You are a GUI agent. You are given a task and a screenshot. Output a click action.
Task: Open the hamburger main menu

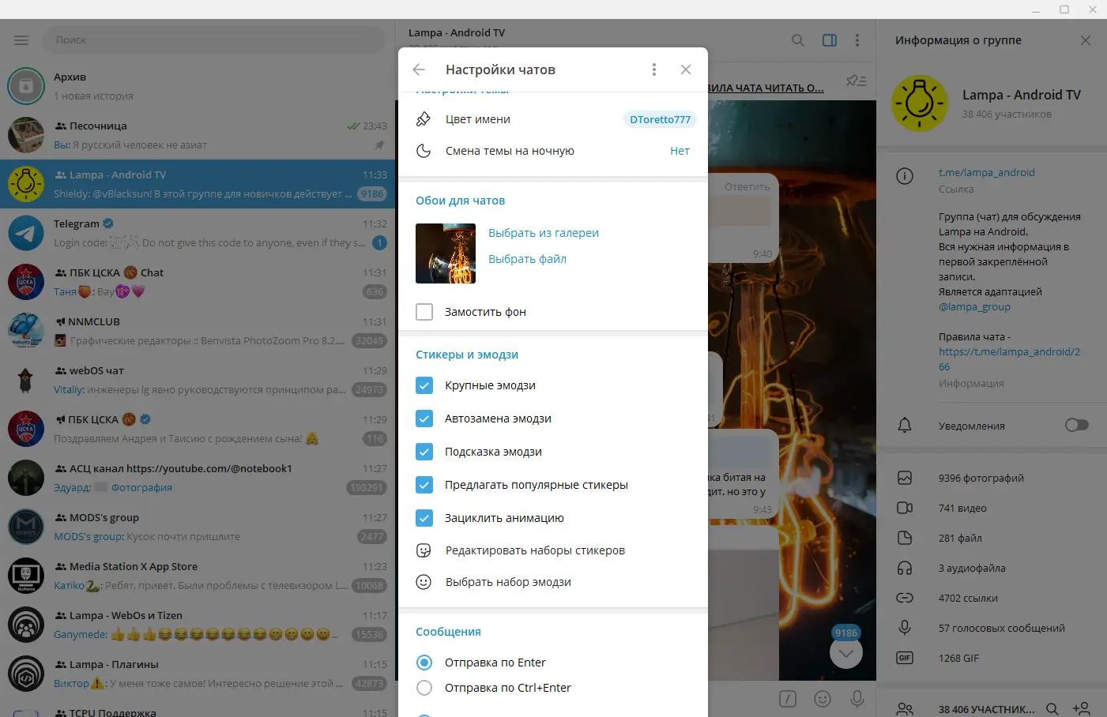(21, 40)
